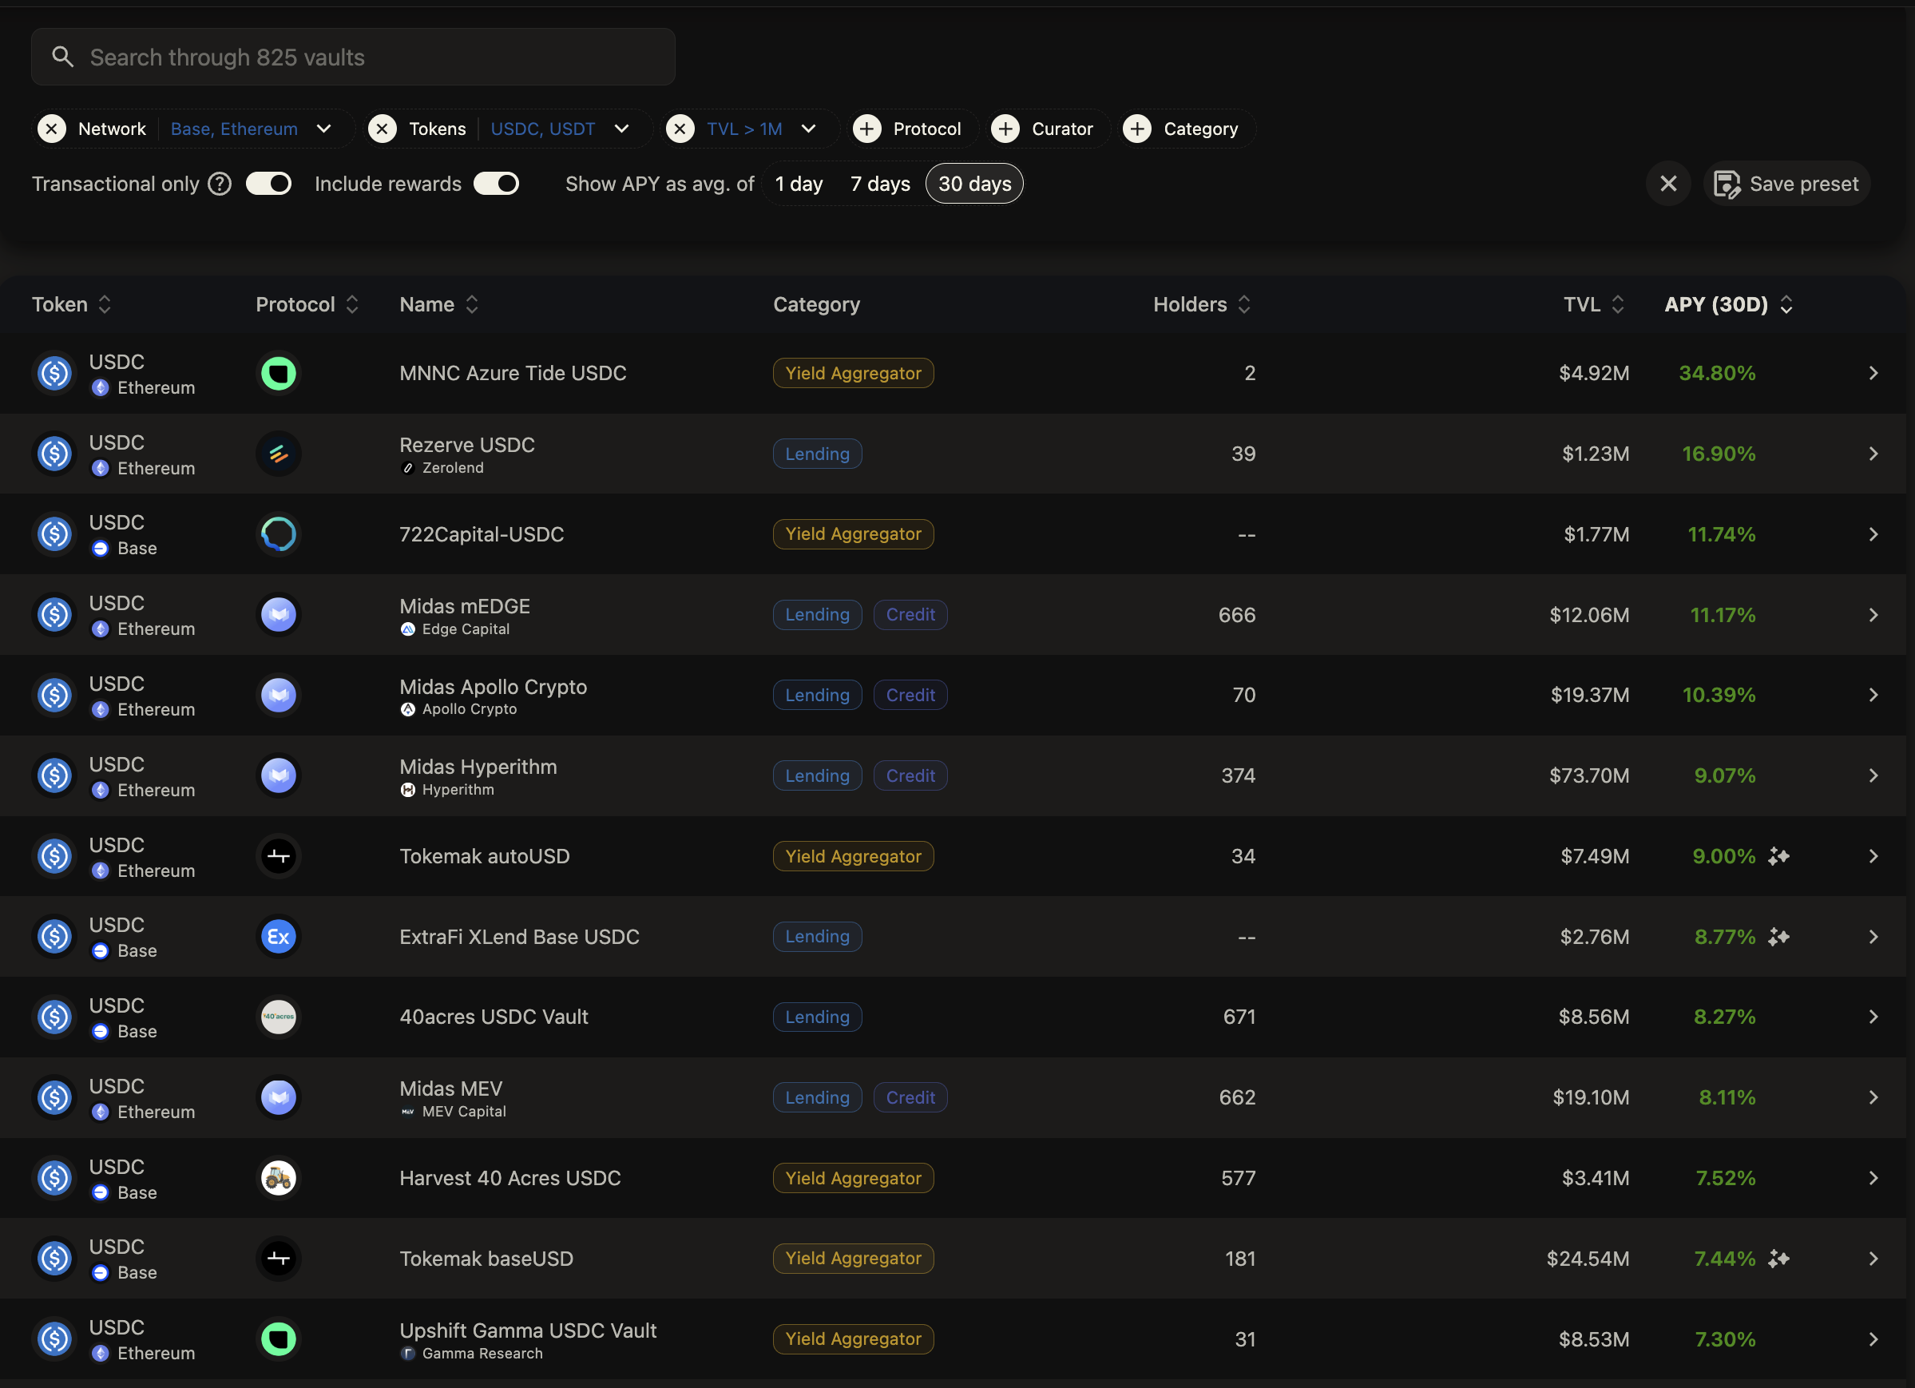The width and height of the screenshot is (1915, 1388).
Task: Clear the TVL > 1M filter chip
Action: 680,129
